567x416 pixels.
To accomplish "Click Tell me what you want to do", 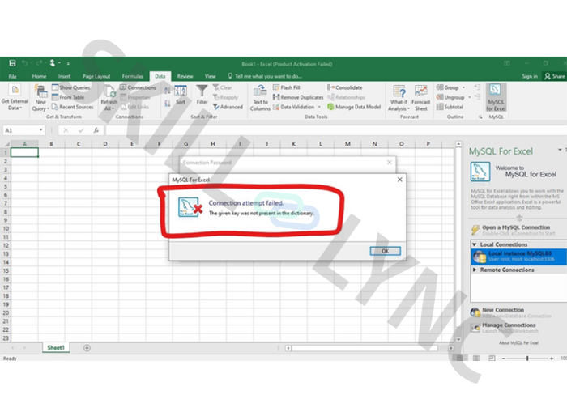I will [x=265, y=76].
